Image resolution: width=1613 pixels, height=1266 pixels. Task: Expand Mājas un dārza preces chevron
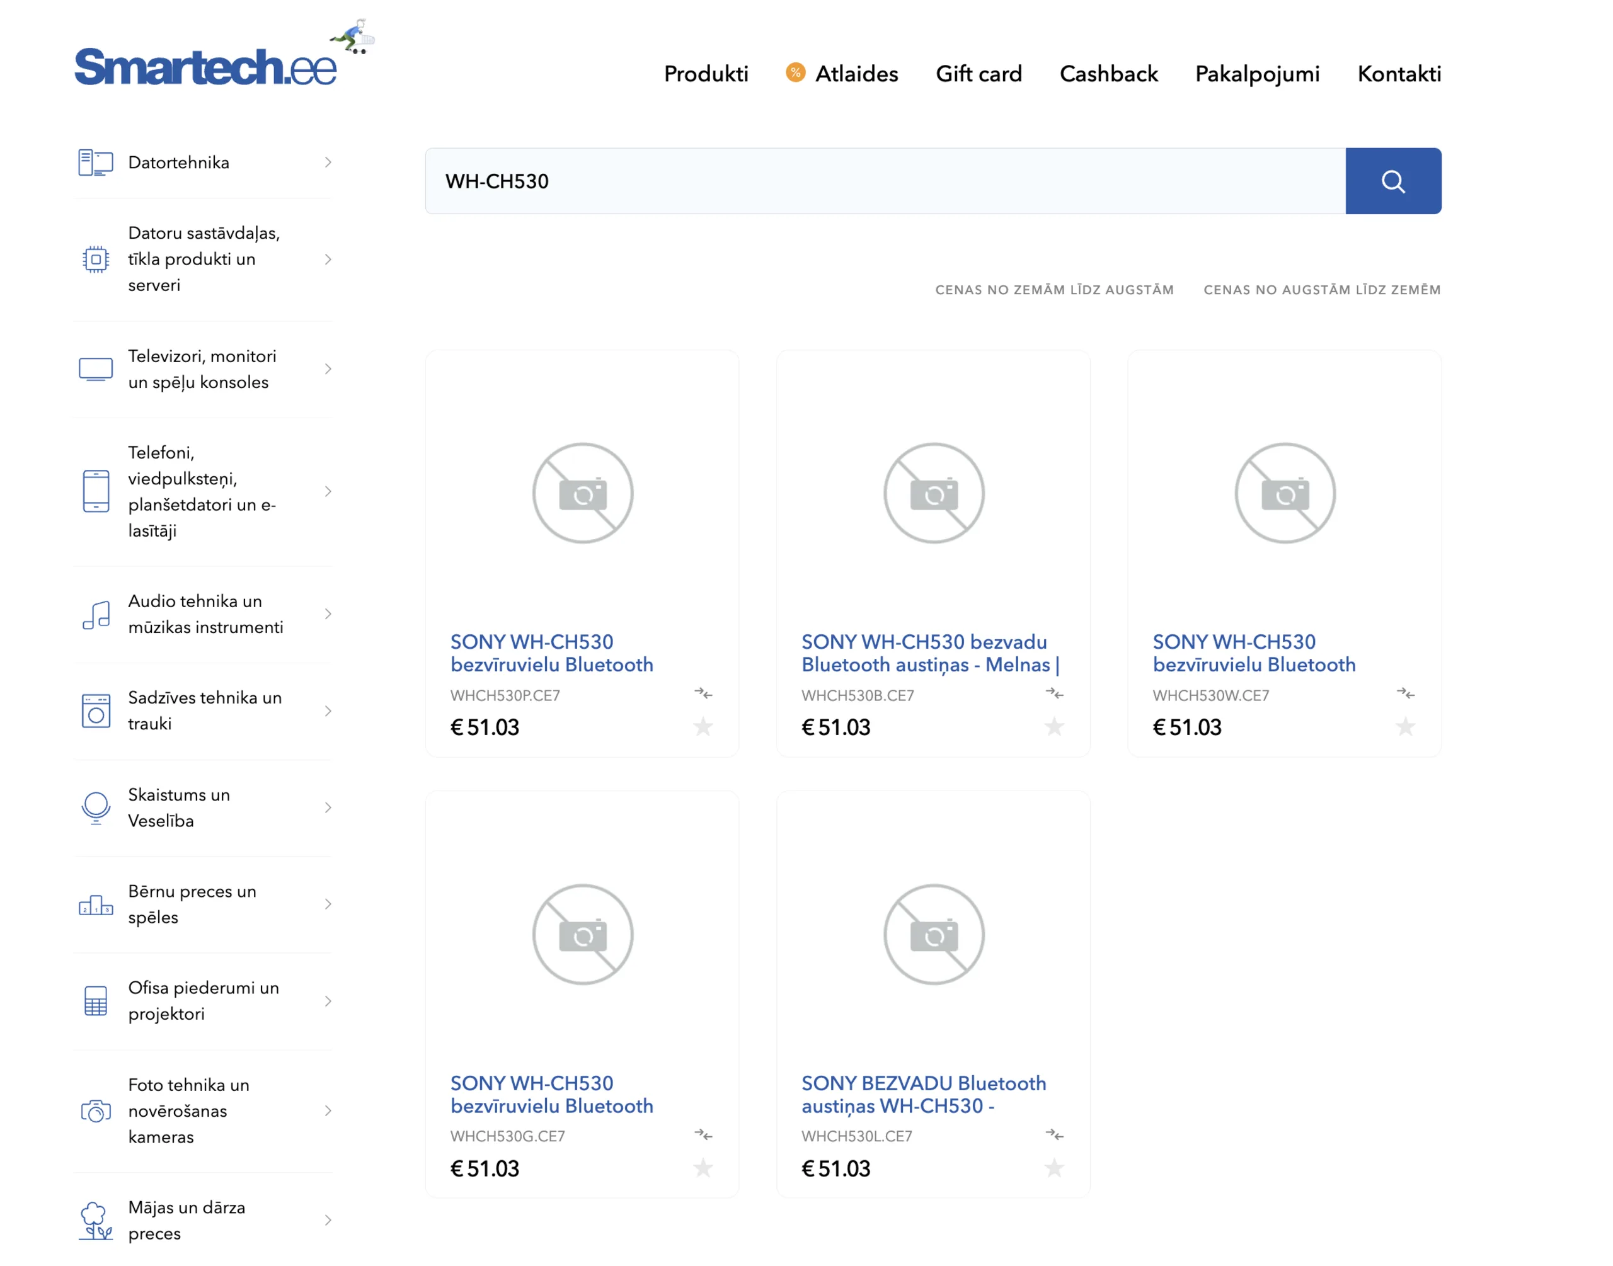(328, 1220)
